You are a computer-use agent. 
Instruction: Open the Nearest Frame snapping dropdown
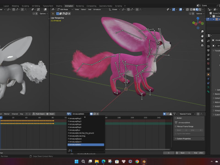[x=187, y=114]
